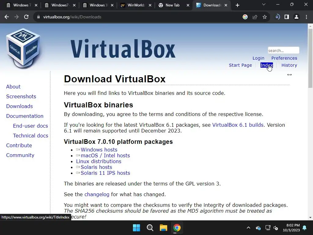Switch to the Windows7- tab

[x=58, y=5]
